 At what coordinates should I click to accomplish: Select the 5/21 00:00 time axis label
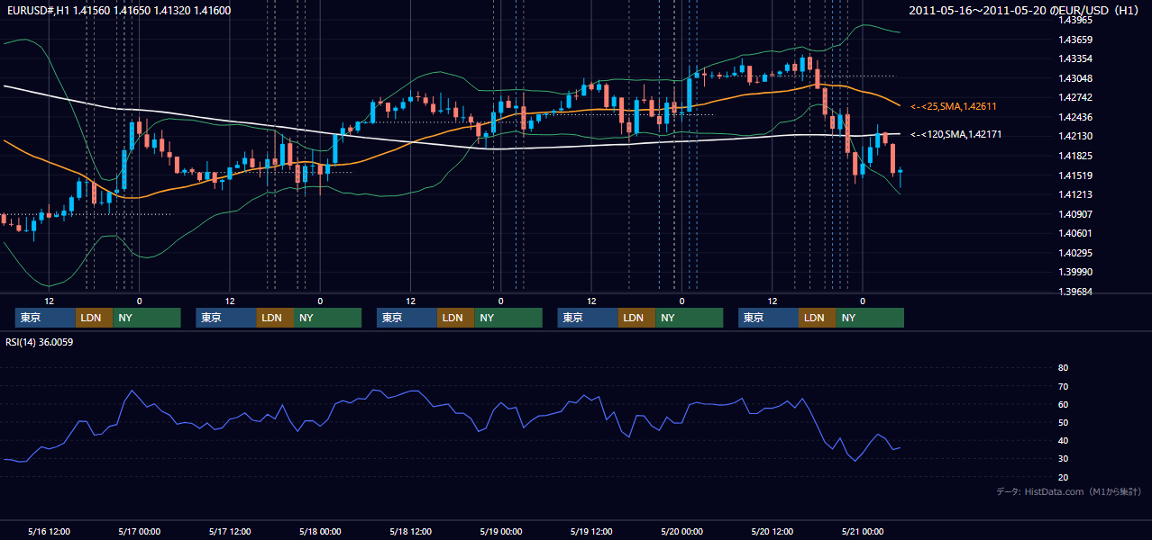(x=862, y=531)
